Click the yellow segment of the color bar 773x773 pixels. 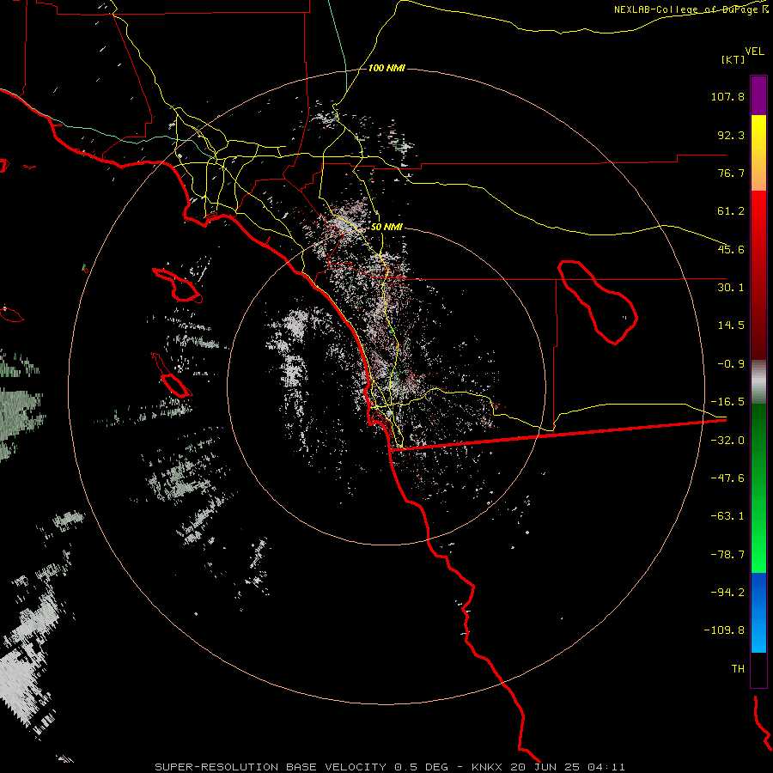tap(758, 143)
